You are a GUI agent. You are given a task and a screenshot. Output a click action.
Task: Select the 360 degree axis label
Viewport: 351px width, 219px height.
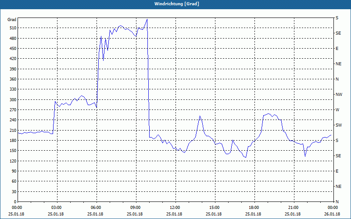(x=13, y=79)
